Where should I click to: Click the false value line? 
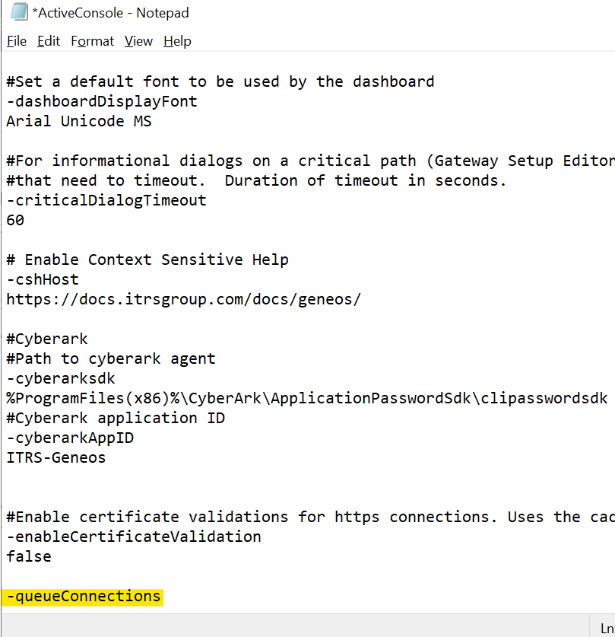click(29, 556)
